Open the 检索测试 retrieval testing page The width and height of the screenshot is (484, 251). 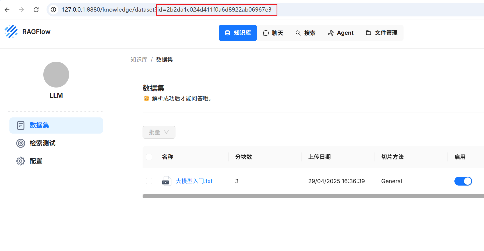pos(42,143)
